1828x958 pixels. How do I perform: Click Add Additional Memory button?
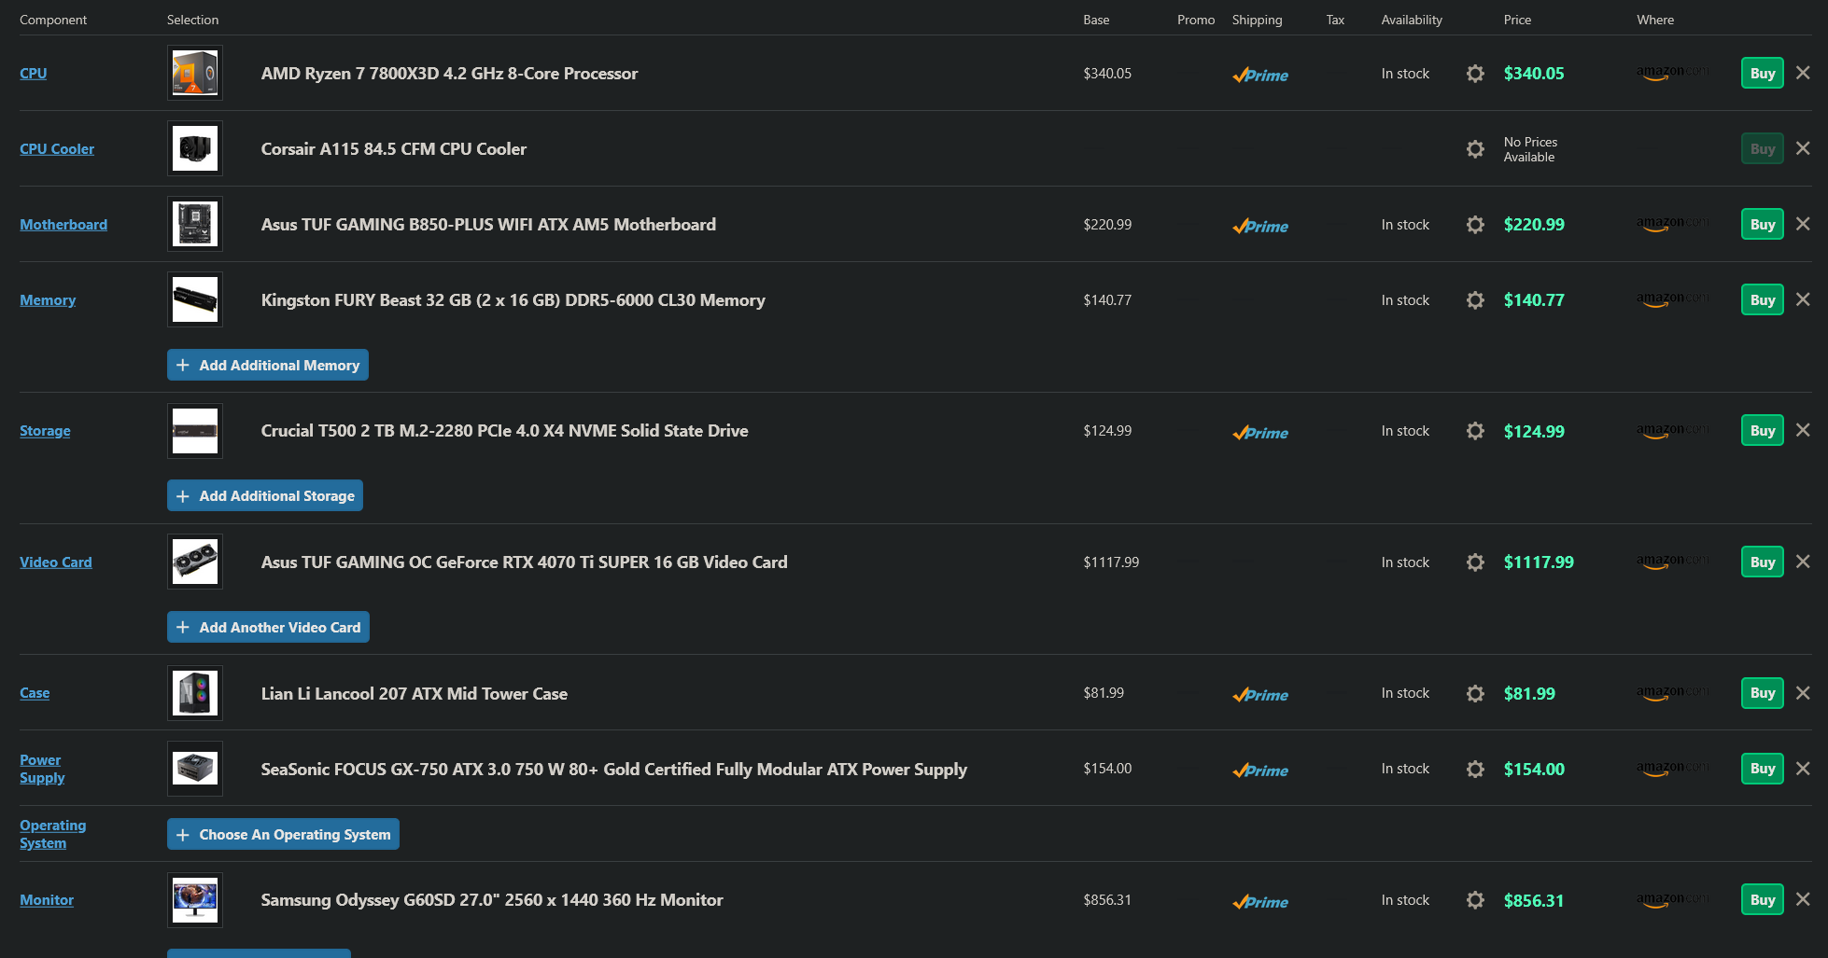(x=268, y=365)
